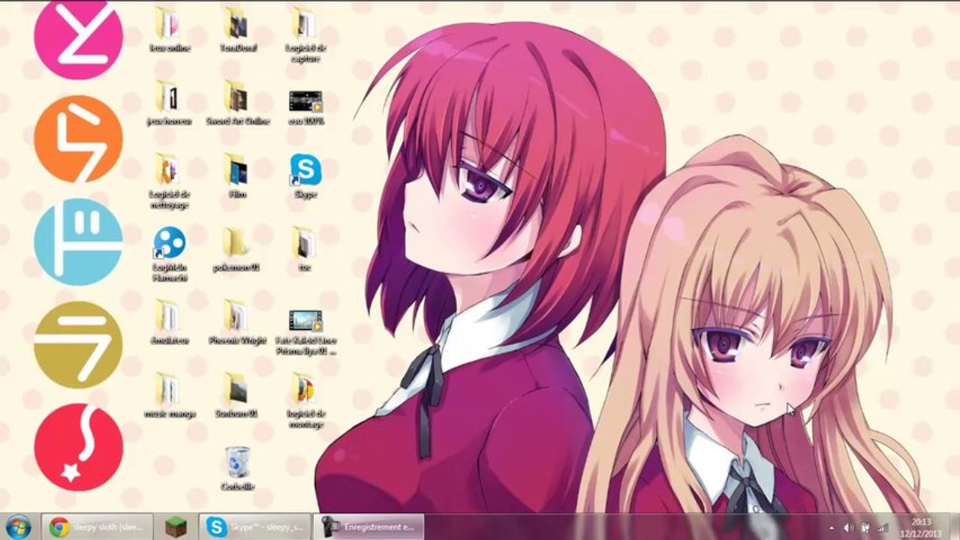Select the folder directly above Corbeille

(x=238, y=395)
